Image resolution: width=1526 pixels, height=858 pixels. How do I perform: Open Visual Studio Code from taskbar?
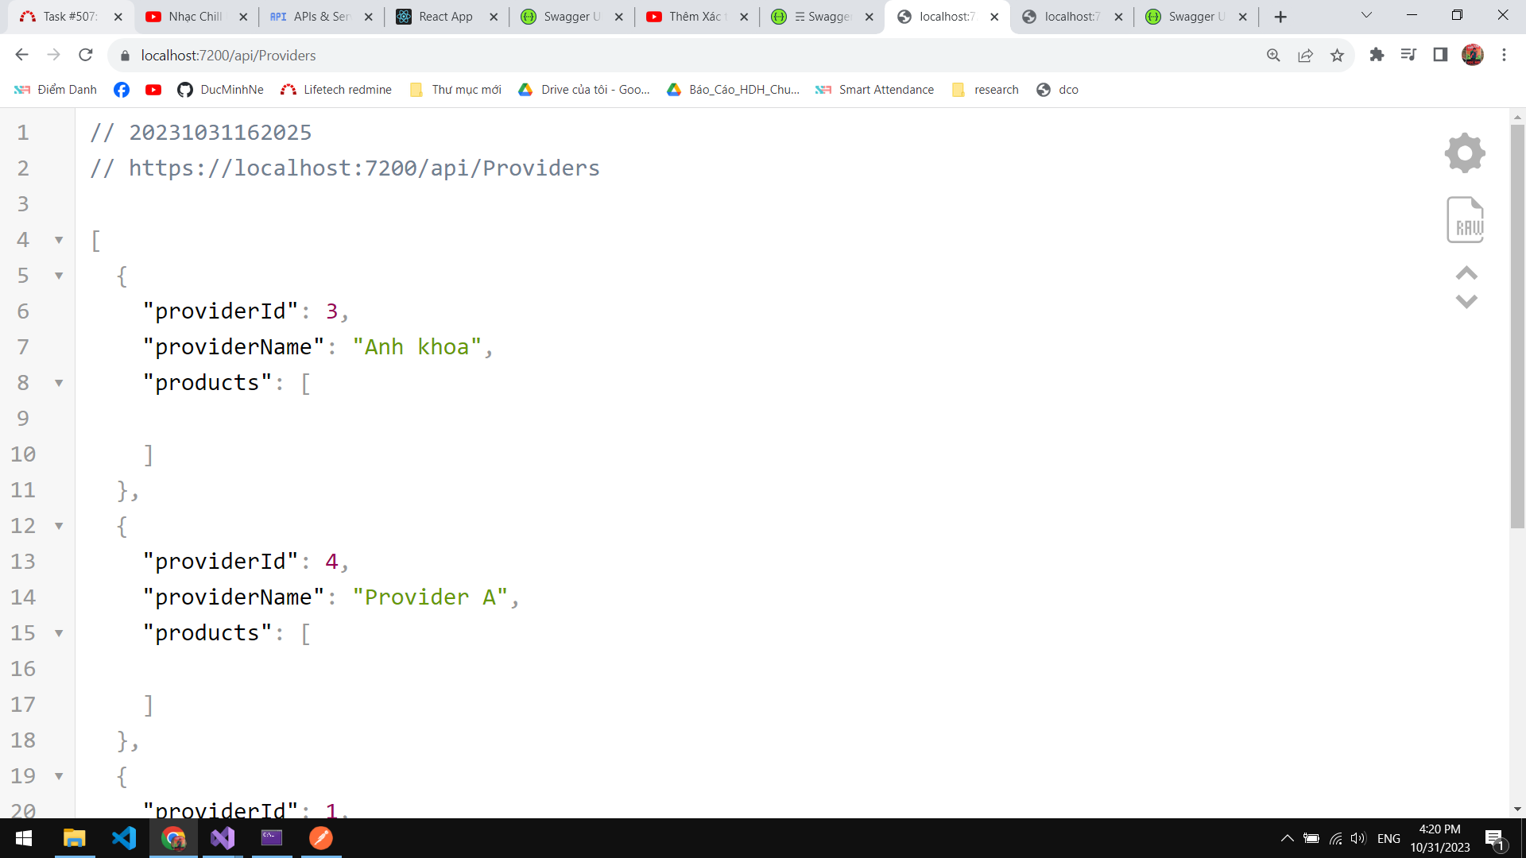point(124,838)
